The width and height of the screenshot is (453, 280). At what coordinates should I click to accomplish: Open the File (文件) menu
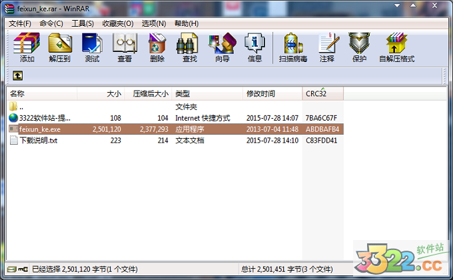click(19, 23)
